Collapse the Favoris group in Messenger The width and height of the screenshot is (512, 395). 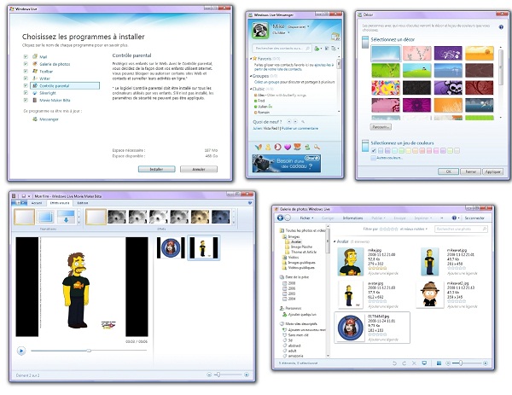(252, 59)
